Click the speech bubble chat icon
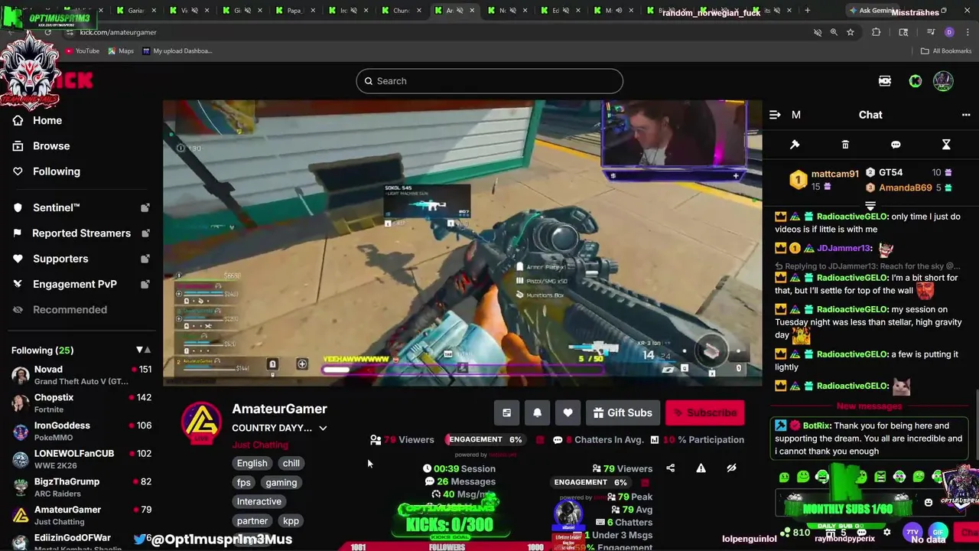Viewport: 979px width, 551px height. 896,145
